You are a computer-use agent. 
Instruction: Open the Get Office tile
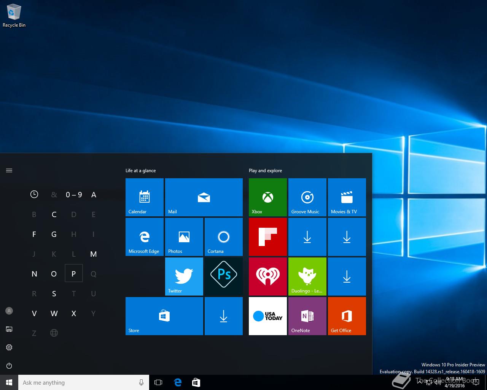pos(347,316)
